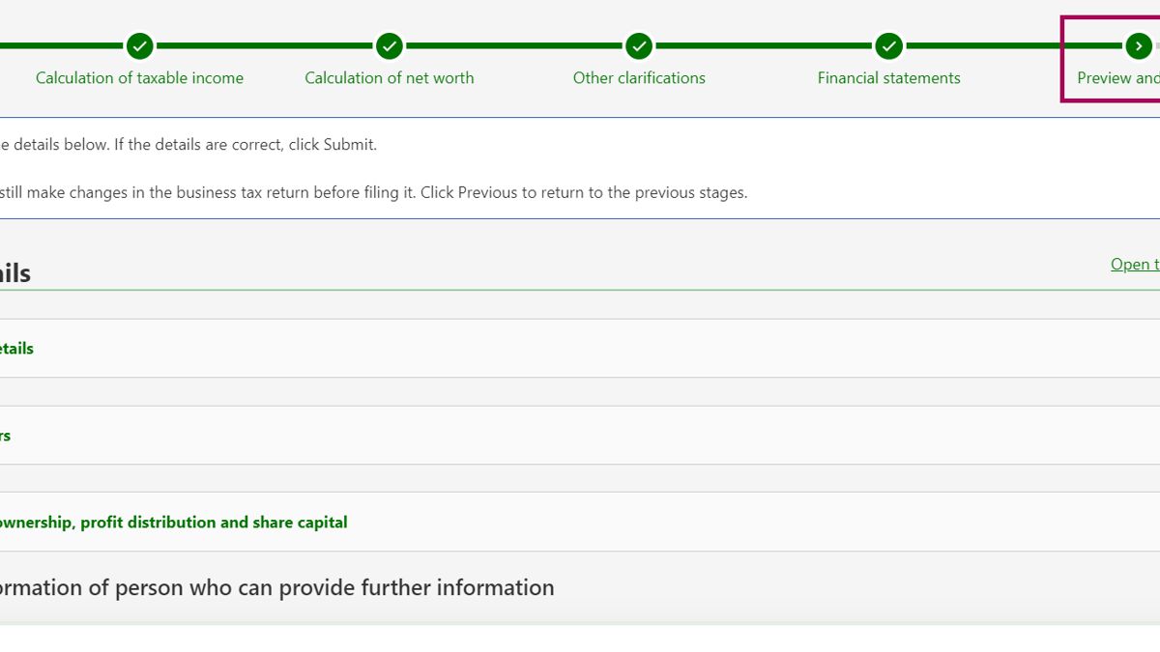The height and width of the screenshot is (652, 1160).
Task: Select the 'Preview and' step label
Action: coord(1117,78)
